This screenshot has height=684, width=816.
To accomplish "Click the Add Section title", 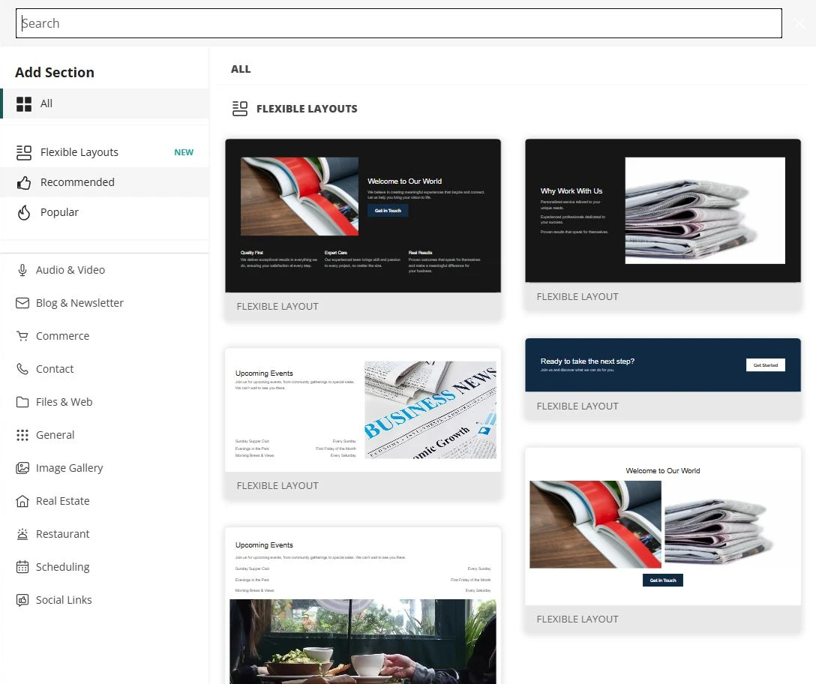I will pyautogui.click(x=55, y=72).
